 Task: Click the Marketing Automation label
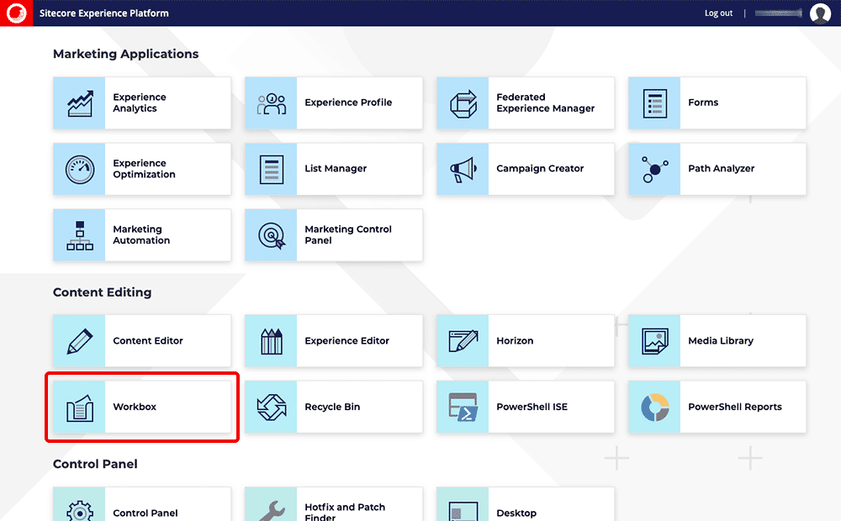click(x=141, y=234)
